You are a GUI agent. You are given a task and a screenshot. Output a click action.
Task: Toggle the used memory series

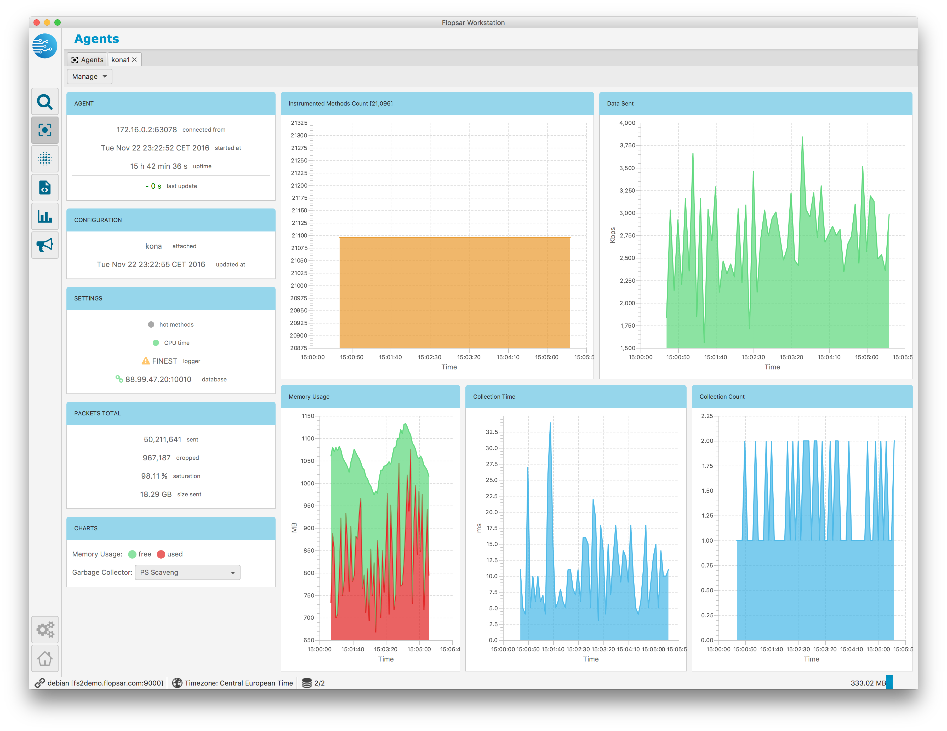[x=161, y=554]
